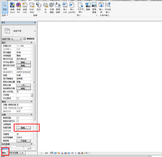Open the Load Family tool
Screen dimensions: 162x157
tap(101, 8)
